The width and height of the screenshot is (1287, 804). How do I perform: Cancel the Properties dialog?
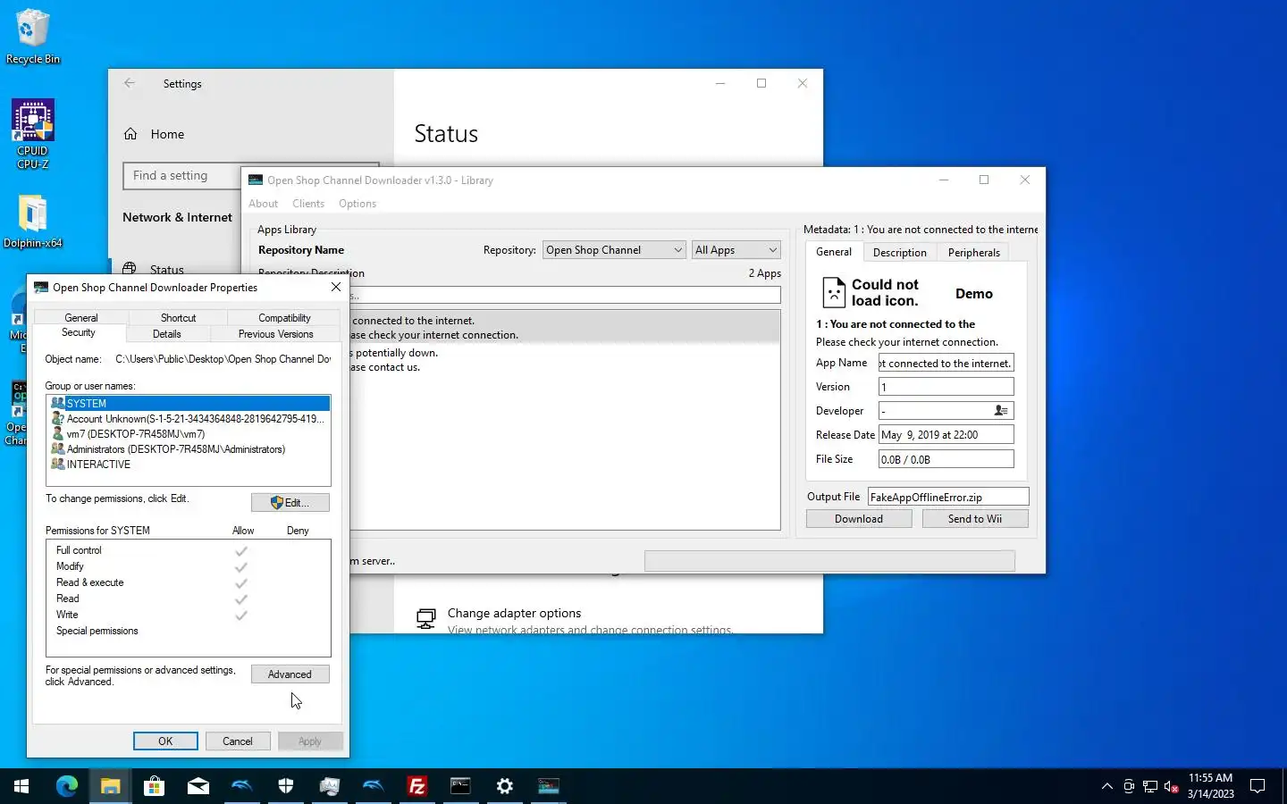238,741
